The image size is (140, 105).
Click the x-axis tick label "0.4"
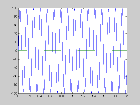(40, 96)
